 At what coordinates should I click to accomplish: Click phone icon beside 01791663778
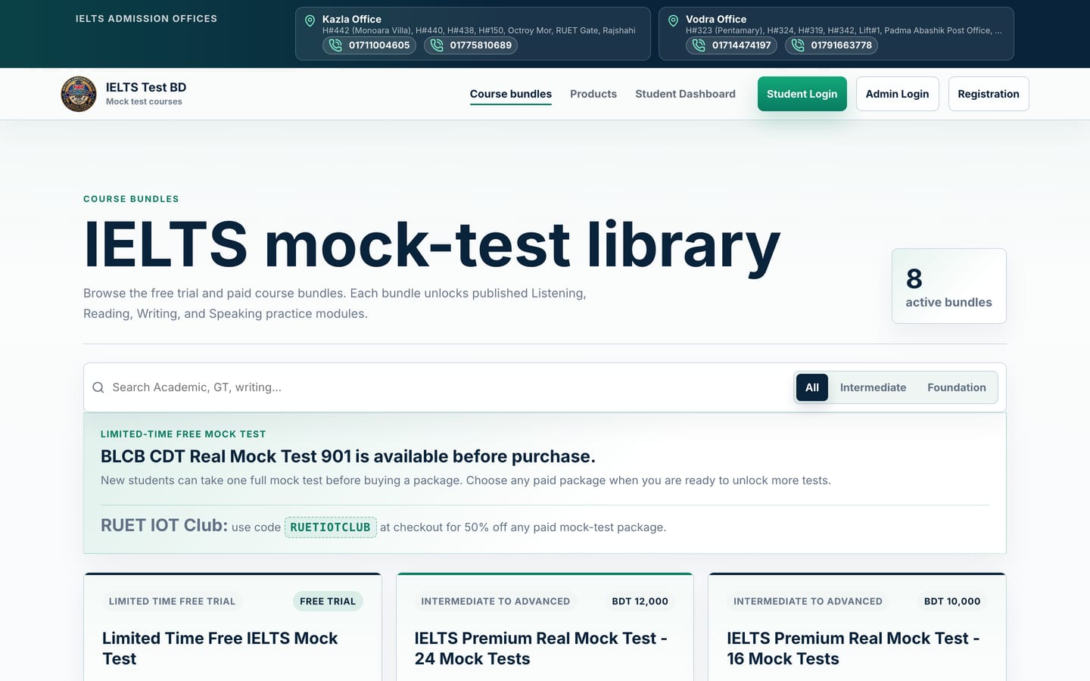coord(798,45)
